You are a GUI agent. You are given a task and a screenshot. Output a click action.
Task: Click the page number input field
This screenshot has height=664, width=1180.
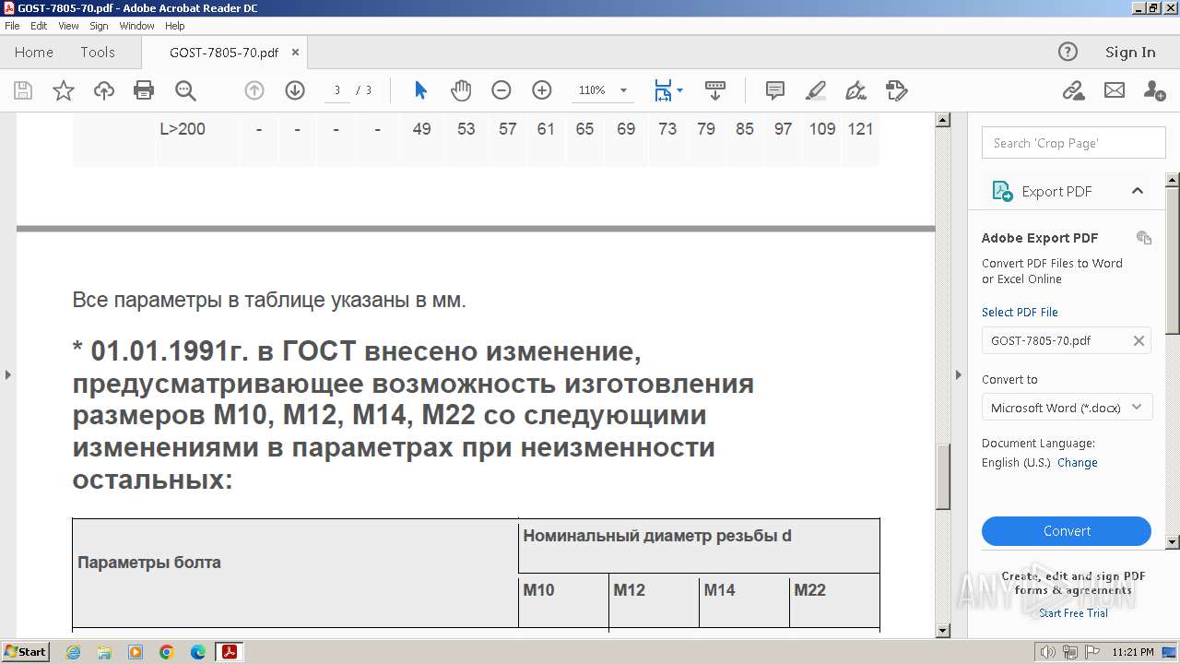pos(337,90)
